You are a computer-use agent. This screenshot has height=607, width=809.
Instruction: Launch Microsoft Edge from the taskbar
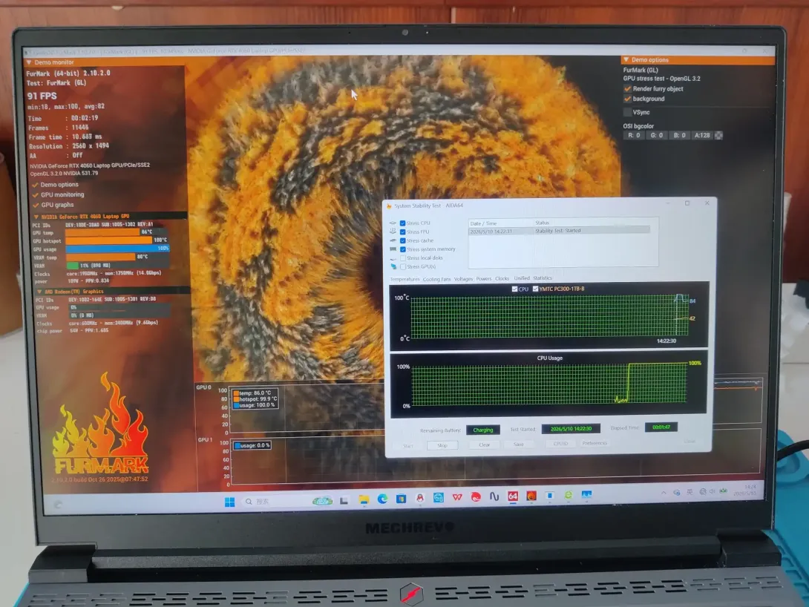[382, 499]
